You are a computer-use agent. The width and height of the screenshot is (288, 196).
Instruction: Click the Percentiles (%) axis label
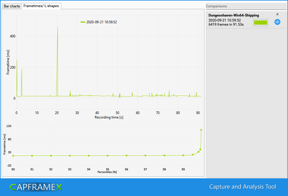click(x=107, y=172)
